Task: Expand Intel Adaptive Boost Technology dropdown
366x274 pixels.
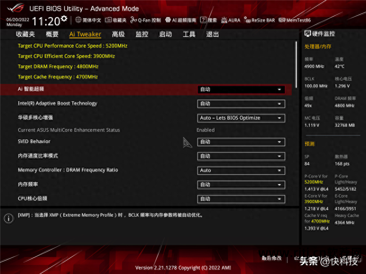Action: coord(241,104)
